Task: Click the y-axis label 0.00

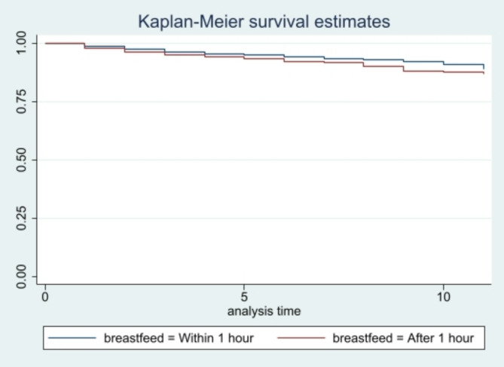Action: [21, 277]
